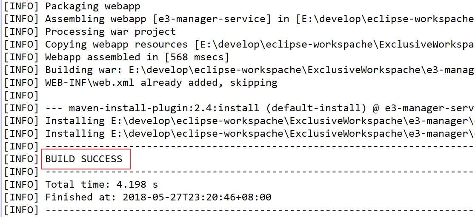The image size is (475, 217).
Task: Click the Copying webapp resources line
Action: click(239, 45)
